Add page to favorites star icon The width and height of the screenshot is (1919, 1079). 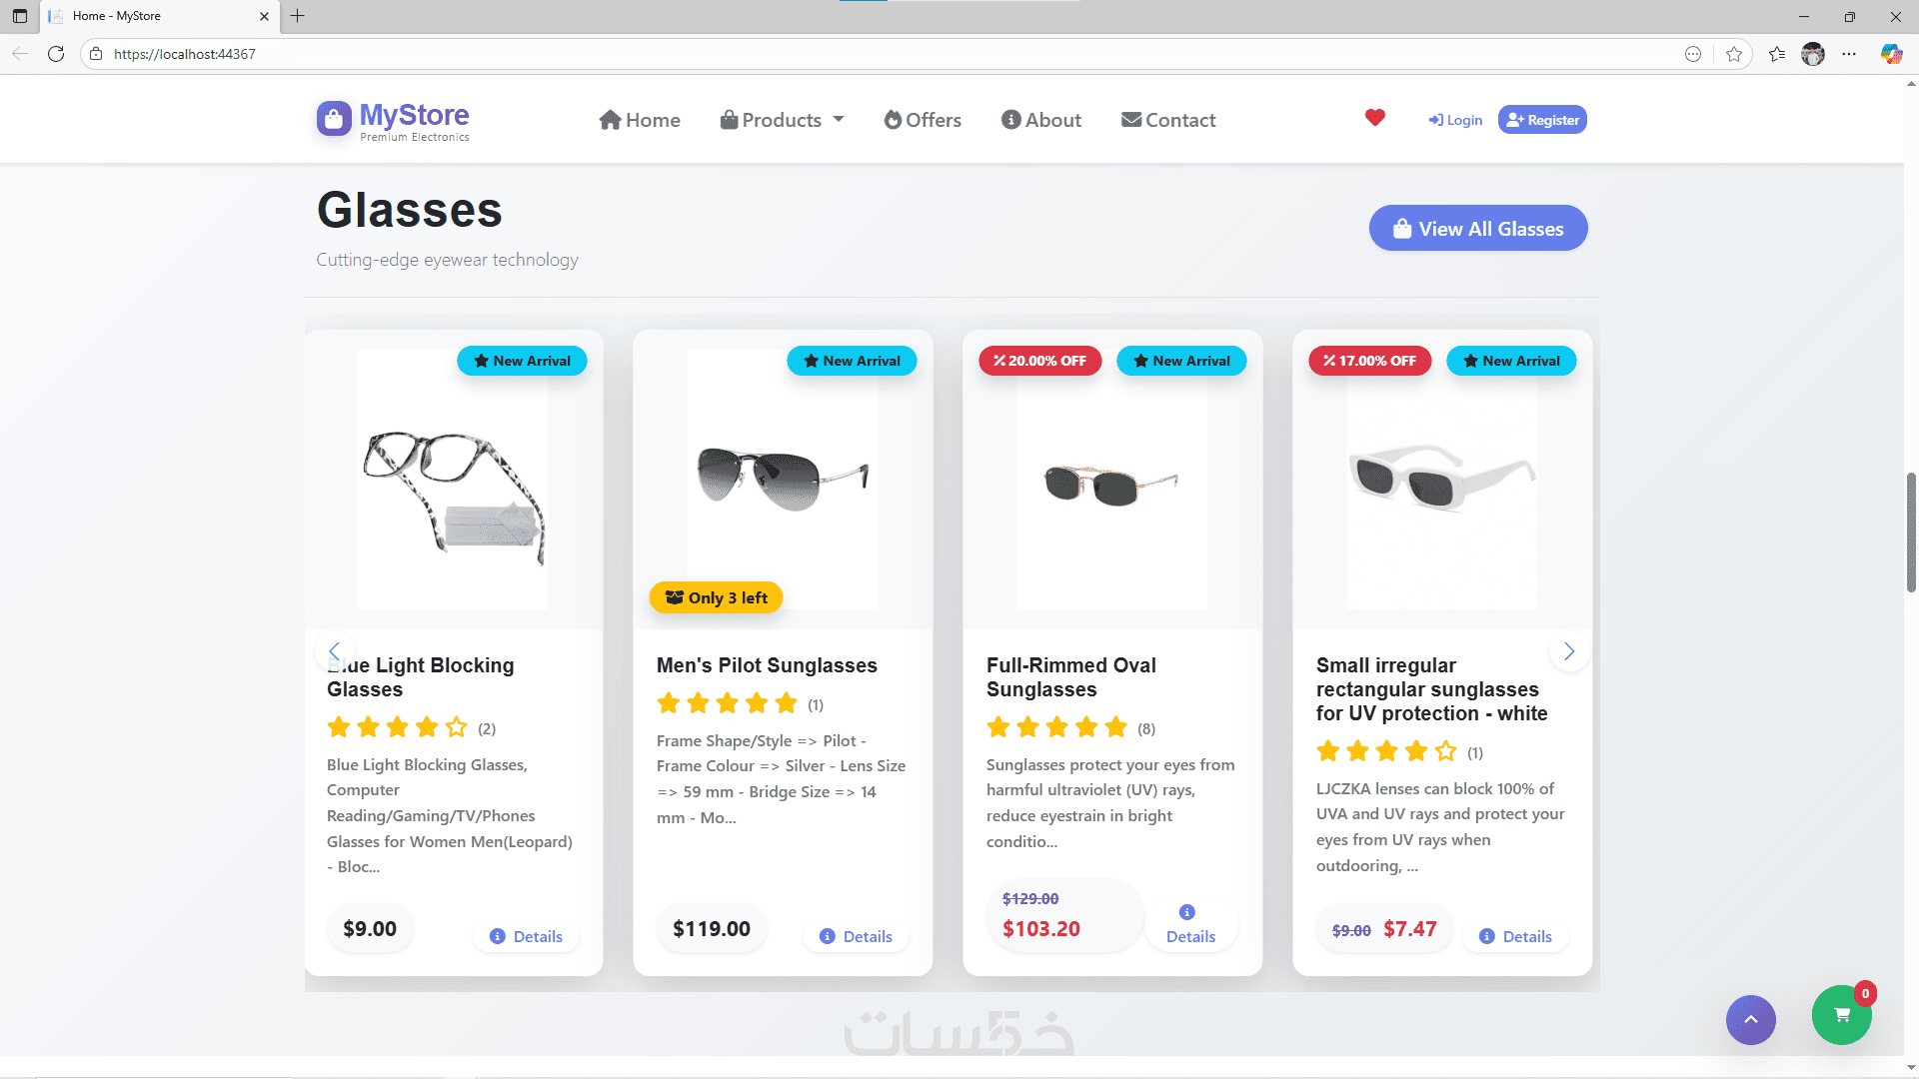click(1734, 54)
